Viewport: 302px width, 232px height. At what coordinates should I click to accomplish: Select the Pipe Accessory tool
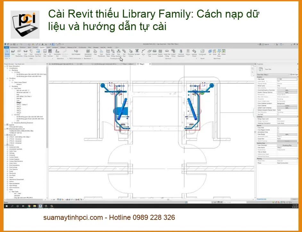119,53
